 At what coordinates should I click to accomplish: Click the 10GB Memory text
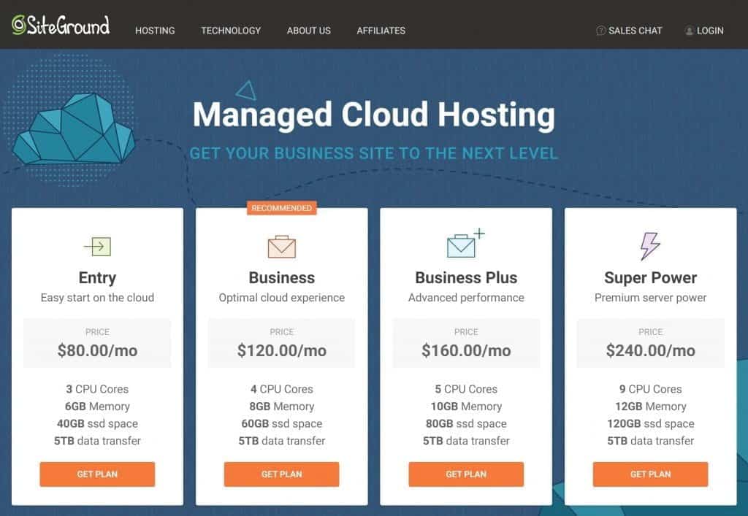(x=466, y=407)
